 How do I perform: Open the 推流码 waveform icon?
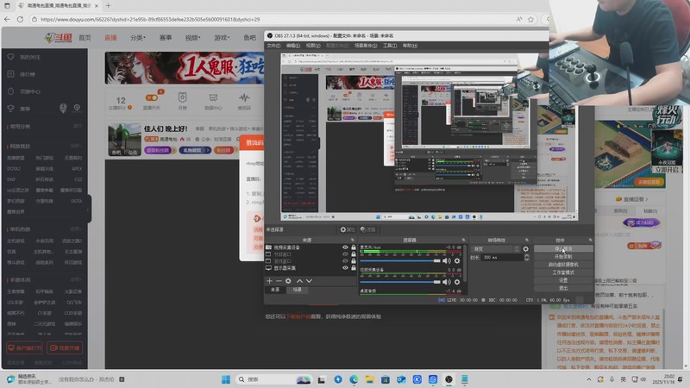(x=244, y=97)
